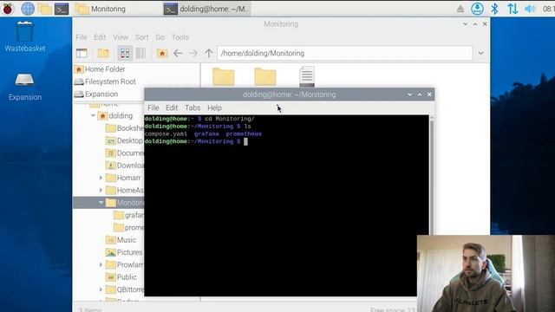Open the Raspberry Pi main menu
555x312 pixels.
pyautogui.click(x=8, y=9)
